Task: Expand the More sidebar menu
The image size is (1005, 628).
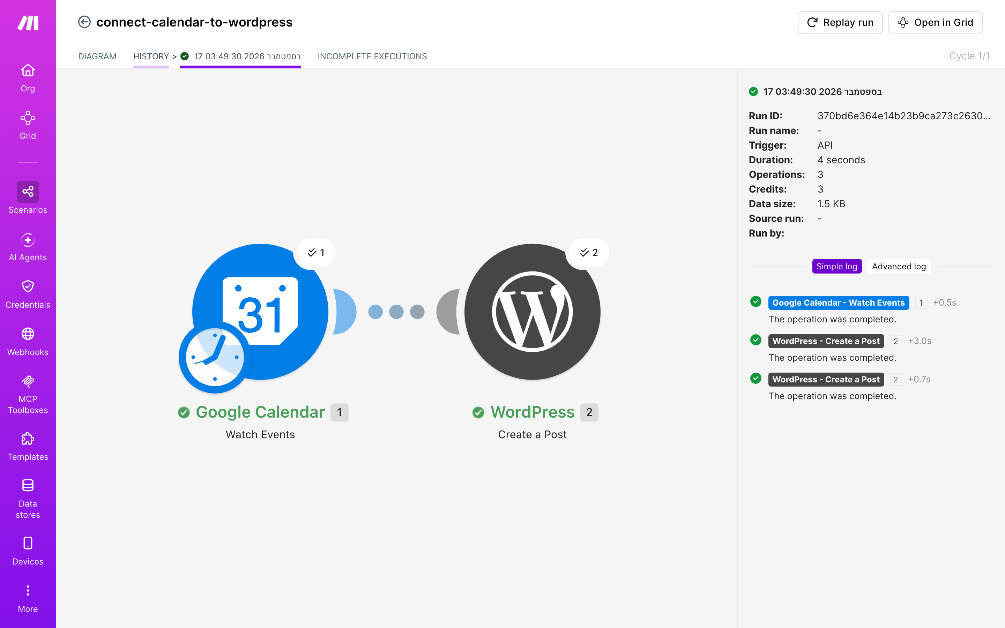Action: [28, 598]
